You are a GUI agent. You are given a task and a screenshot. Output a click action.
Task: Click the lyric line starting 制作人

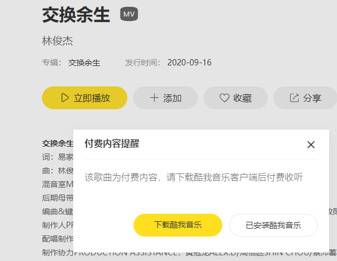57,225
